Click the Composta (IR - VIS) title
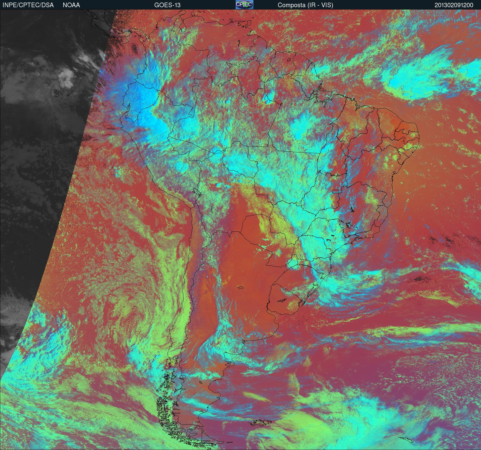 305,5
